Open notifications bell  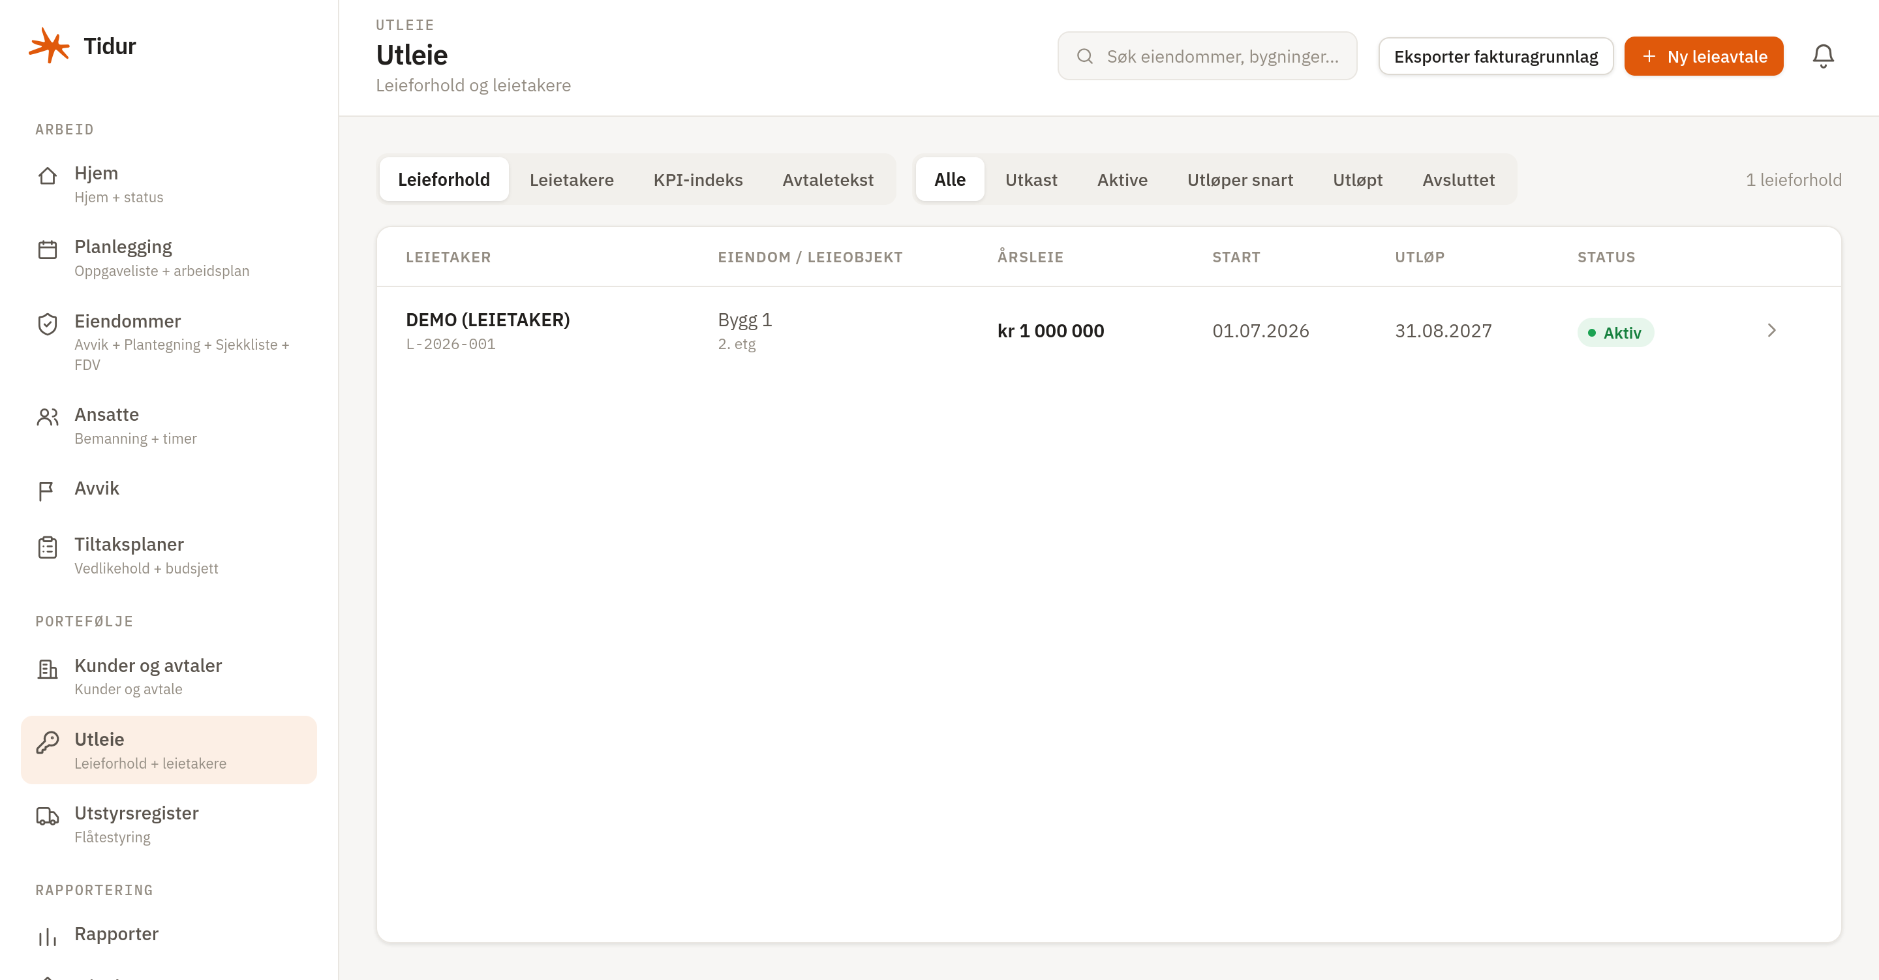point(1823,56)
